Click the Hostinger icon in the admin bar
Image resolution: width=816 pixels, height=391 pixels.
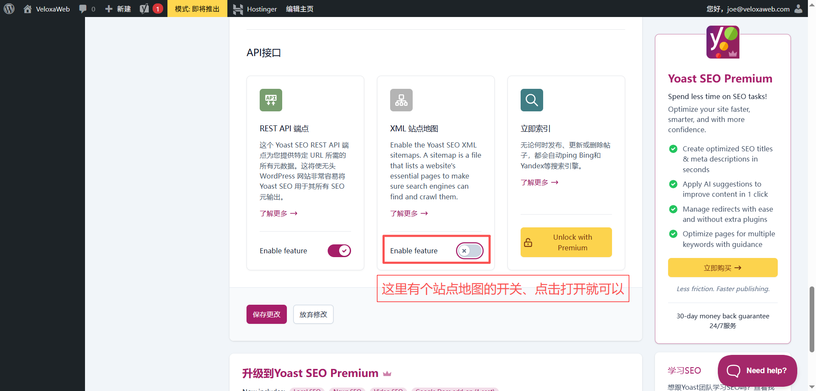[x=238, y=8]
